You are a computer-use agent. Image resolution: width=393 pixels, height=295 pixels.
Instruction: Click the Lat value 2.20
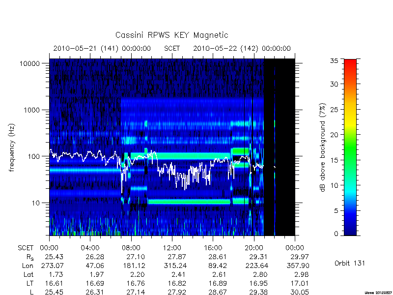click(138, 274)
